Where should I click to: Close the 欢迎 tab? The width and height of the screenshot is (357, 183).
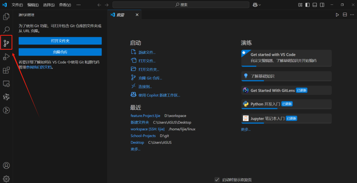[137, 15]
